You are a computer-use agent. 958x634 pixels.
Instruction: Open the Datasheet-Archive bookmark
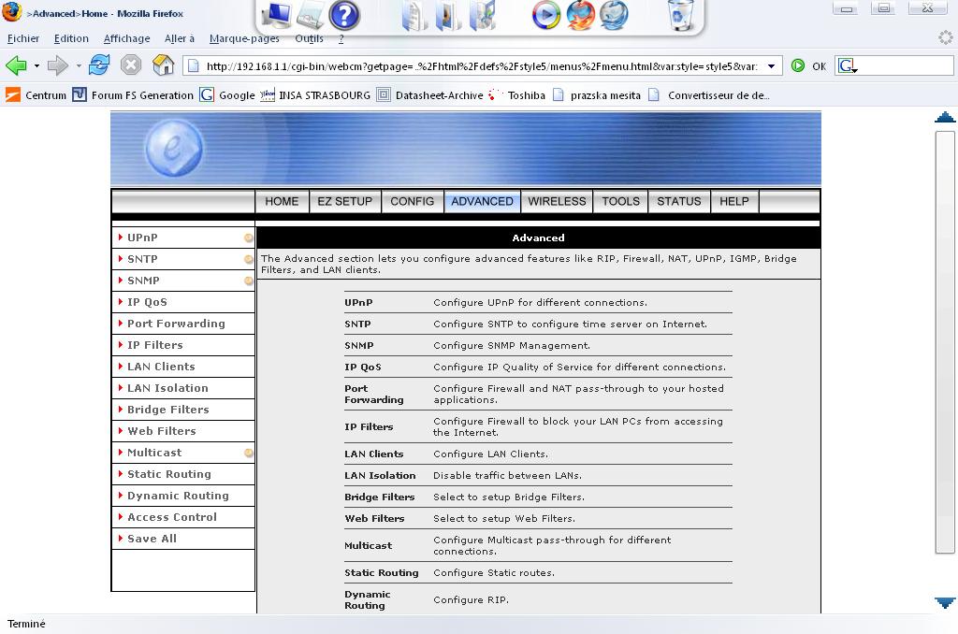pos(430,95)
